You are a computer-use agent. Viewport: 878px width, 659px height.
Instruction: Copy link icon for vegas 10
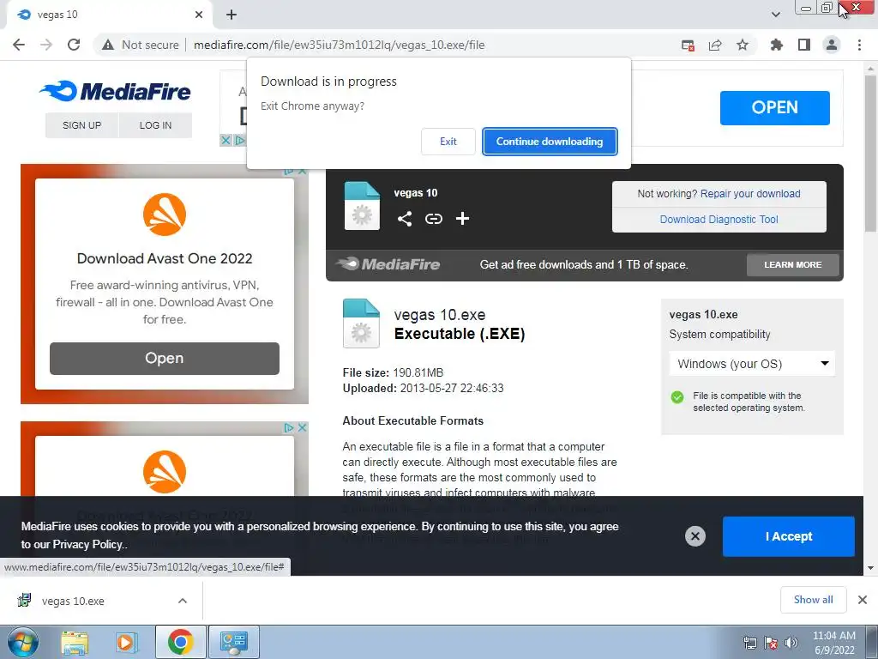pyautogui.click(x=433, y=219)
